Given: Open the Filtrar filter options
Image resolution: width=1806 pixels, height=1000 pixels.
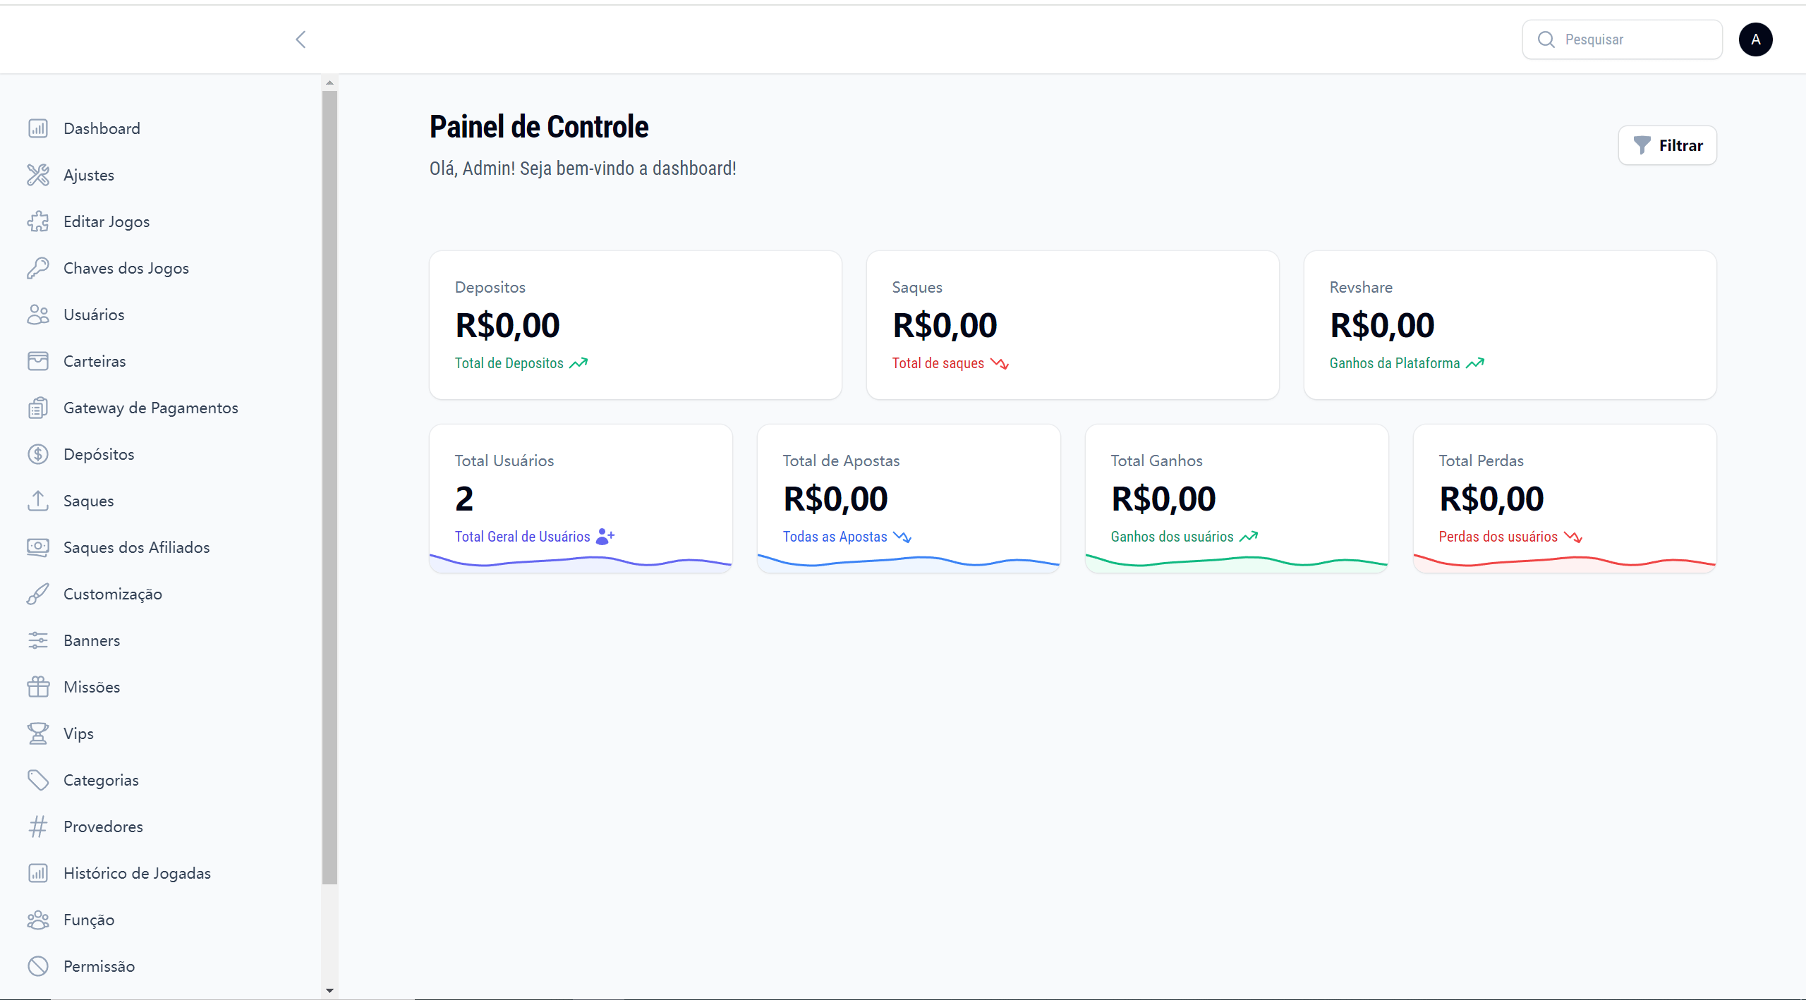Looking at the screenshot, I should click(x=1667, y=145).
